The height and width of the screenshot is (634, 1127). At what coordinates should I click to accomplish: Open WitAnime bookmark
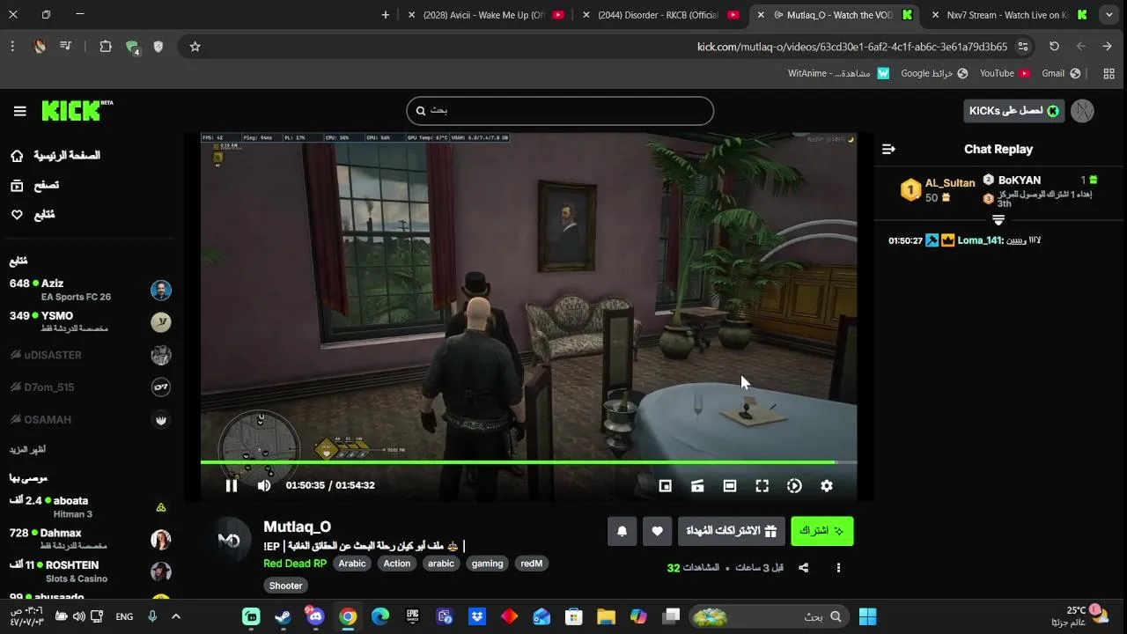click(838, 74)
